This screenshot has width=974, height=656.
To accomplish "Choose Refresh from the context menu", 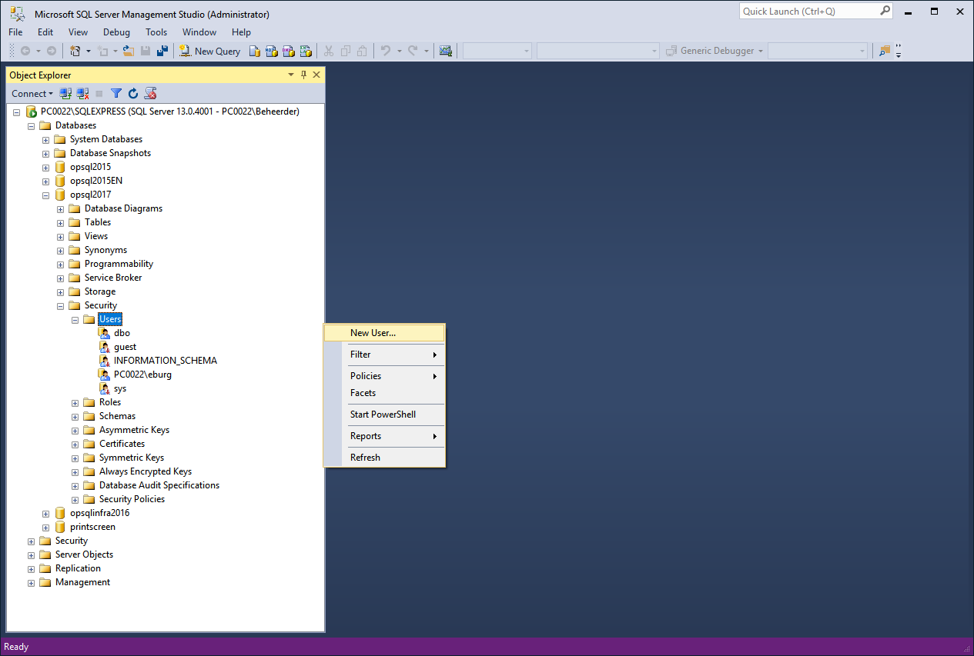I will (384, 458).
